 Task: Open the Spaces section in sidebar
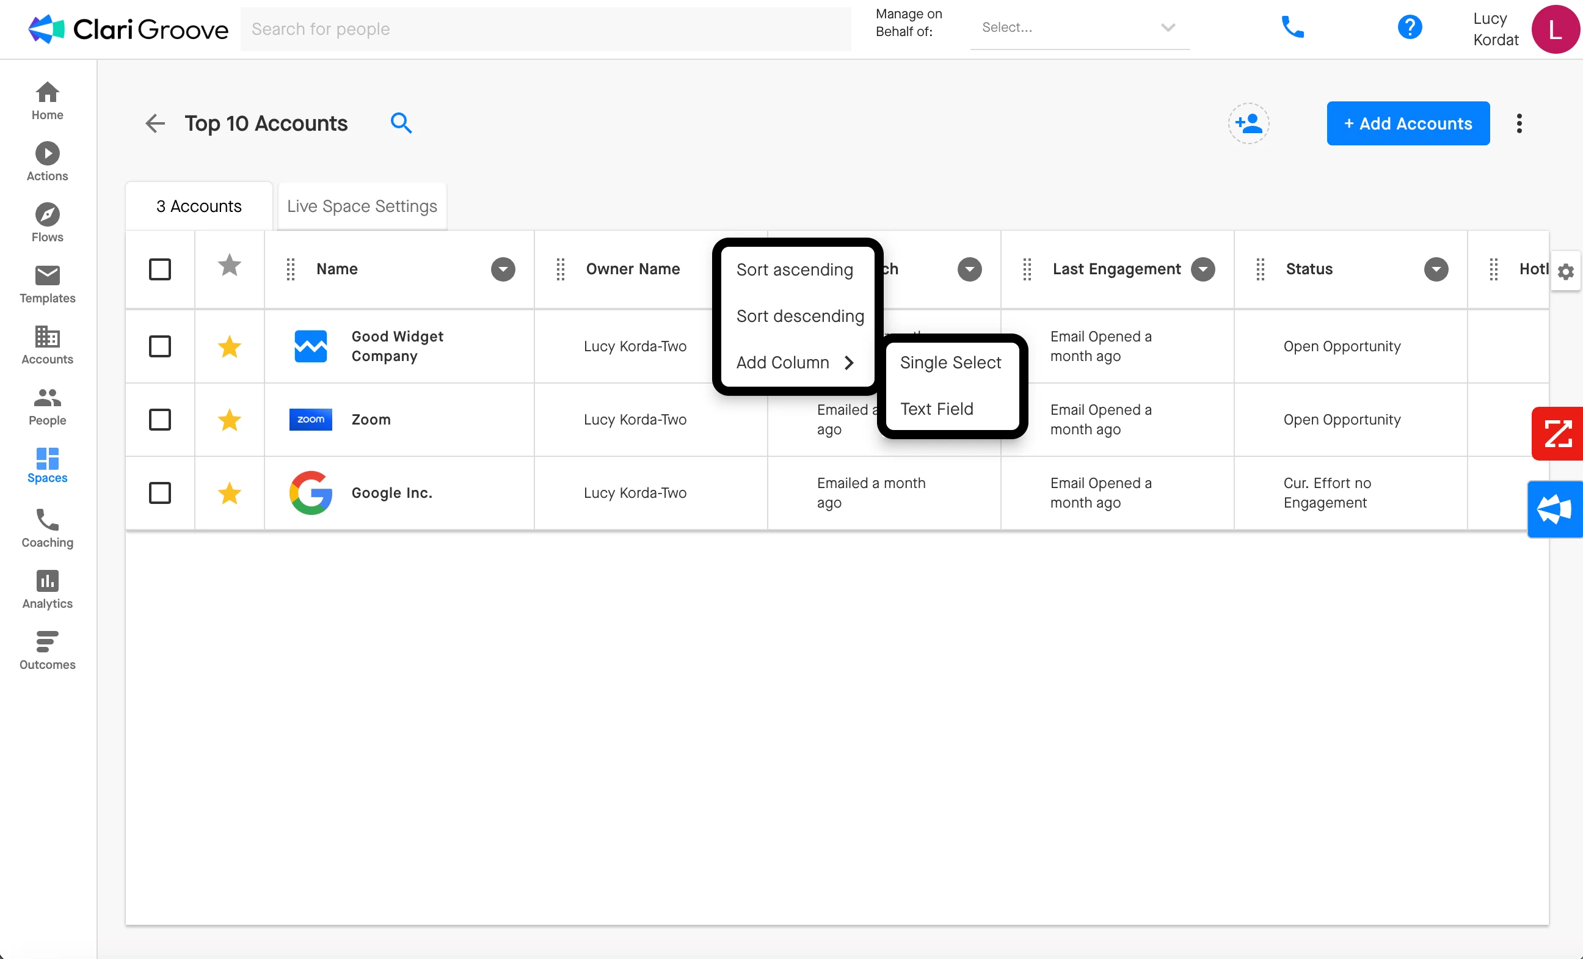pos(47,465)
